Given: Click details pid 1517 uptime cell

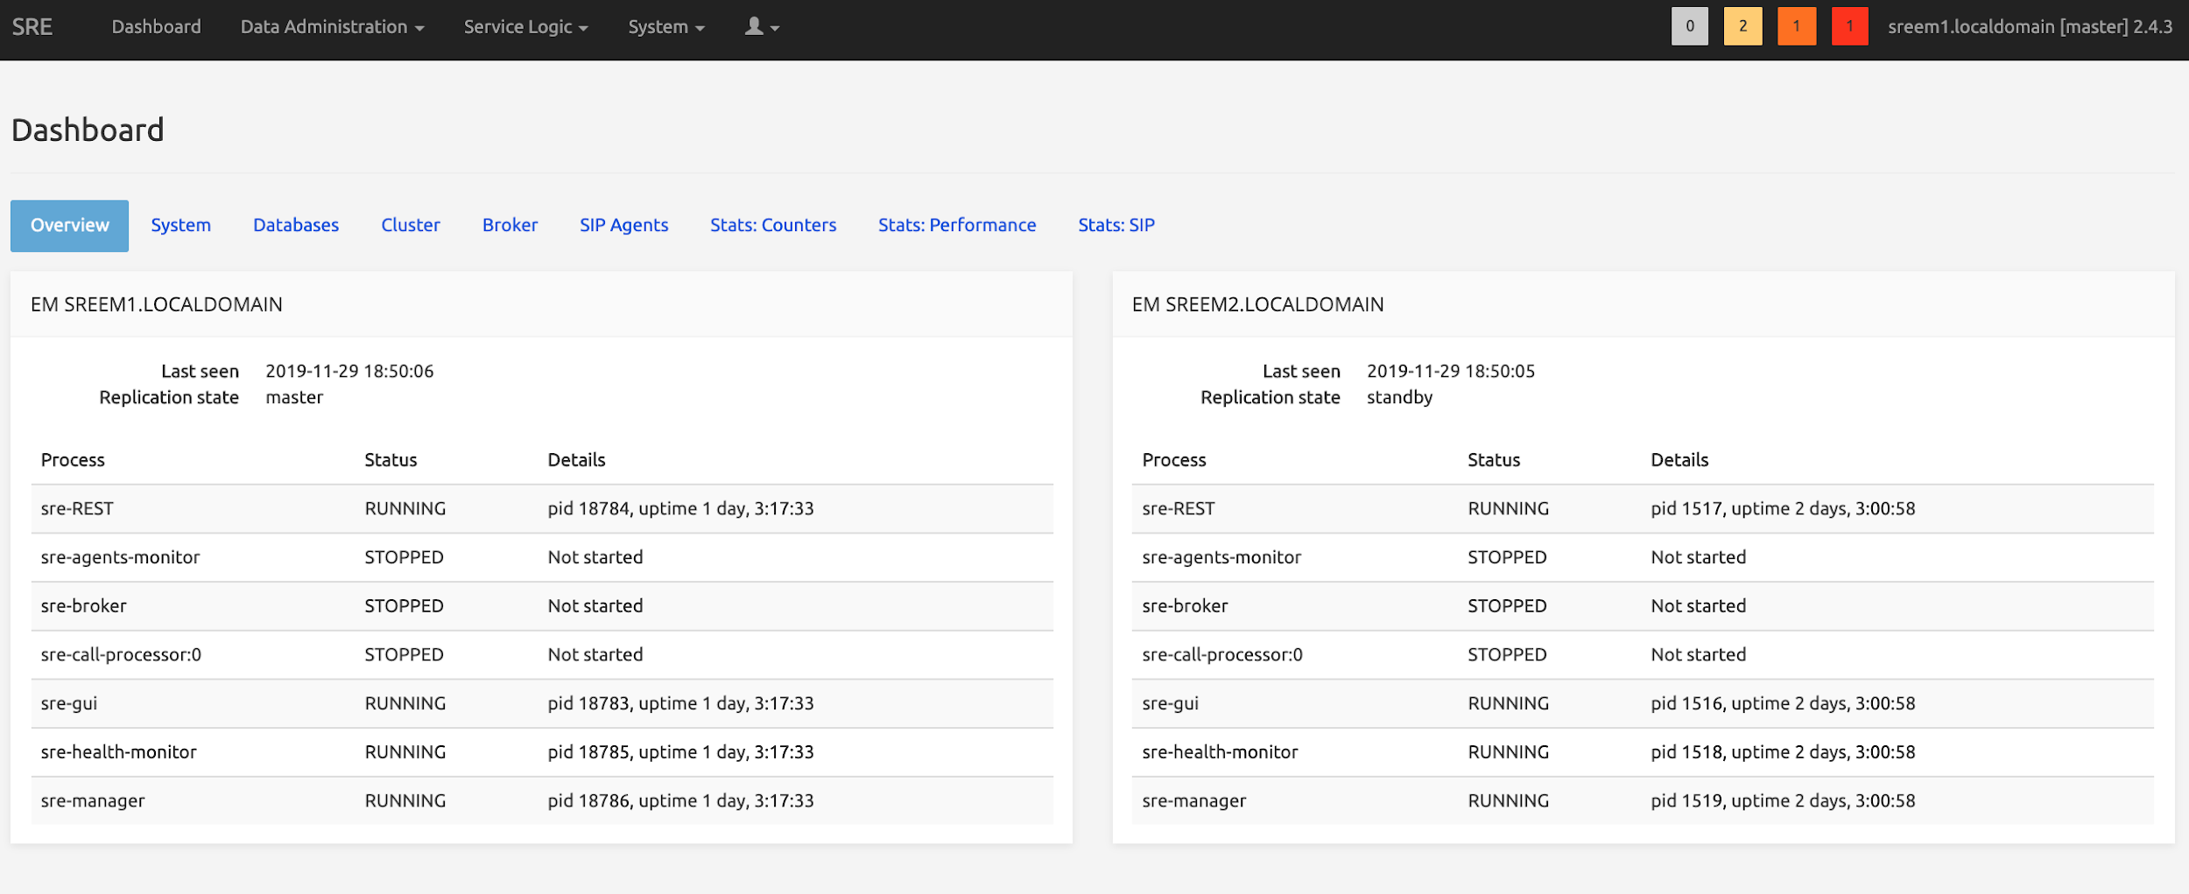Looking at the screenshot, I should [1783, 508].
